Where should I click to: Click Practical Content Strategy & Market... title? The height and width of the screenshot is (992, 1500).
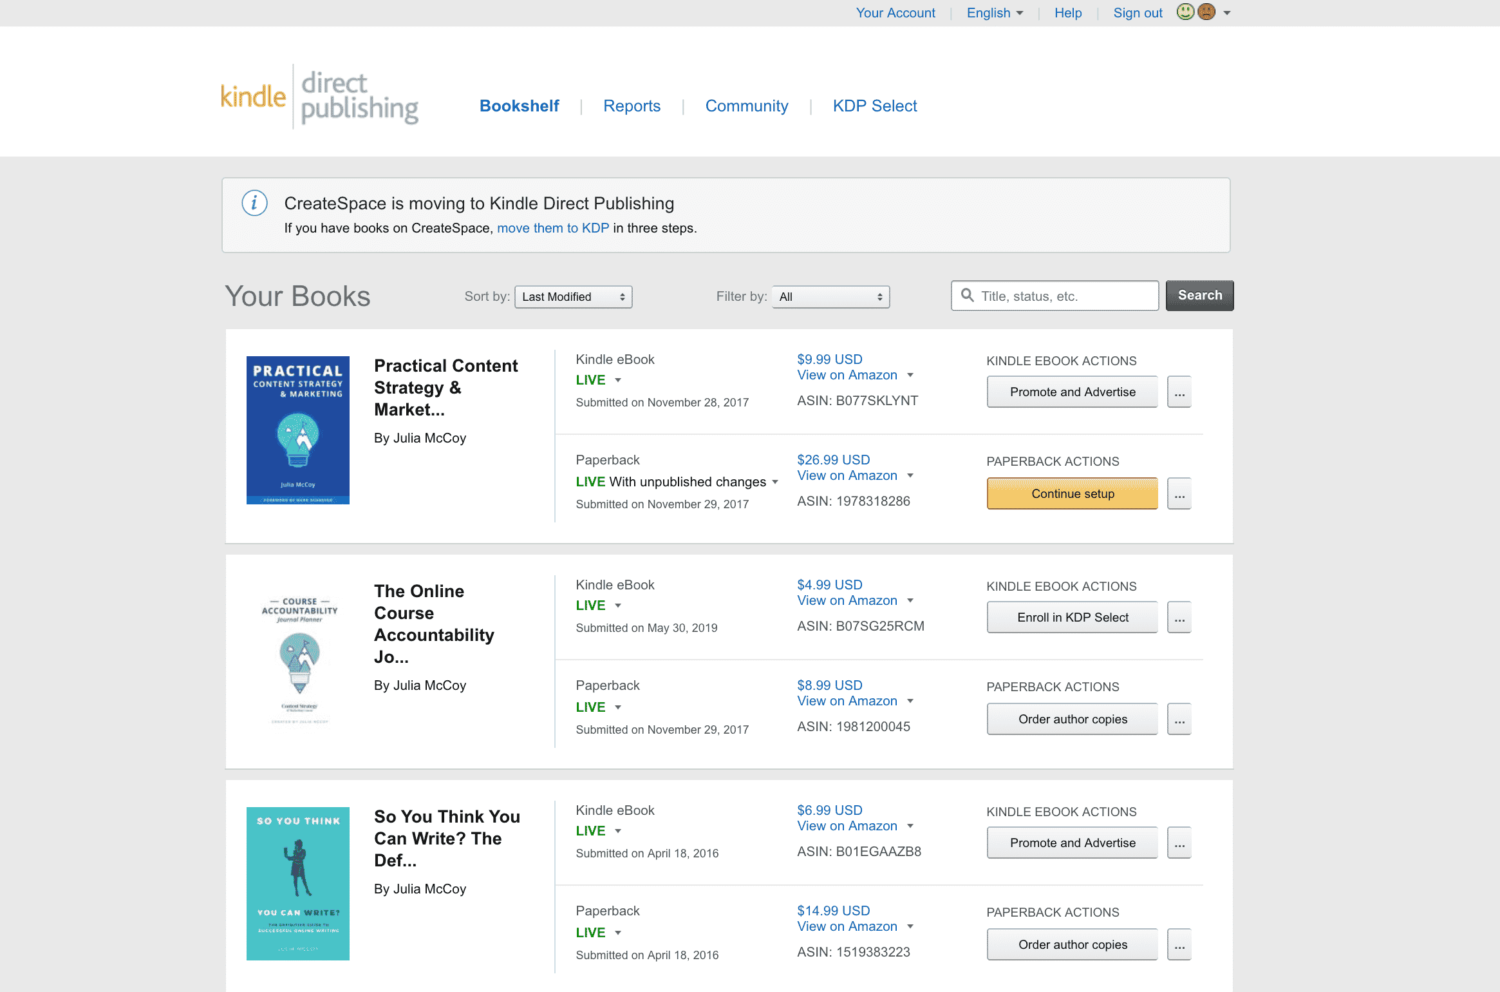click(x=445, y=388)
